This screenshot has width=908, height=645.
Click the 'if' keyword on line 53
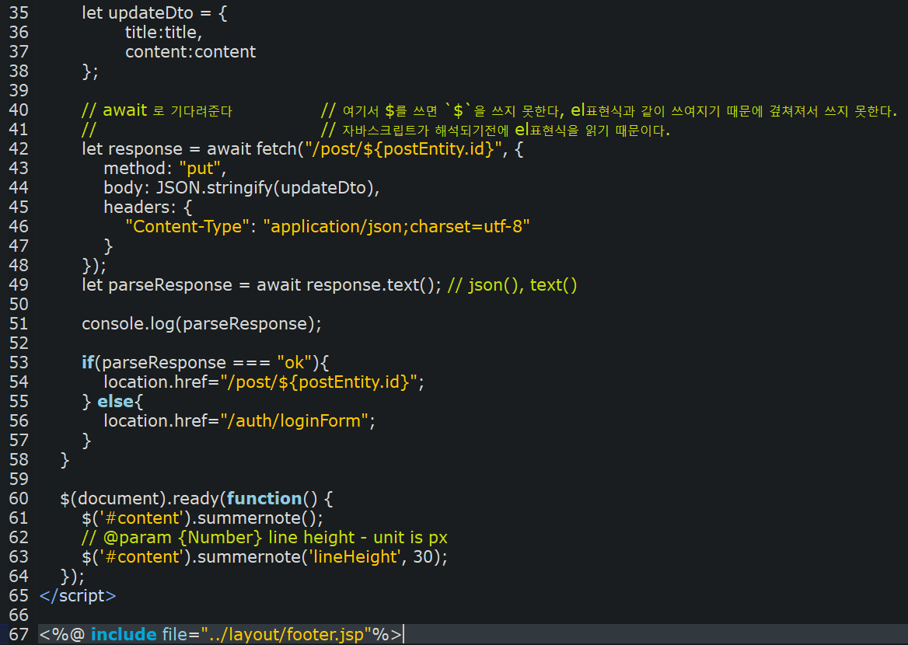coord(87,362)
